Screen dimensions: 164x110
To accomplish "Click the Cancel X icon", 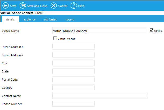I will point(54,6).
